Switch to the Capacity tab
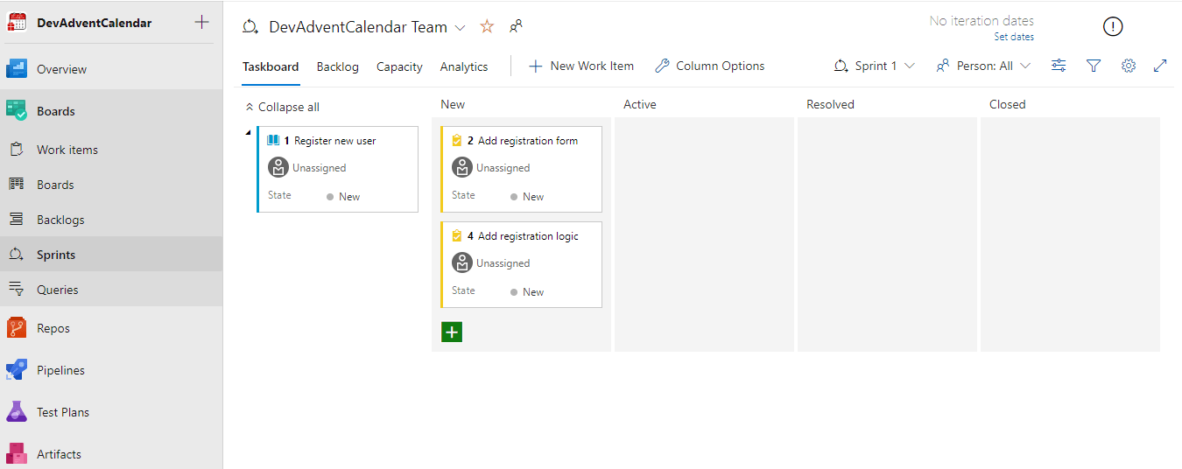The image size is (1182, 469). tap(399, 66)
